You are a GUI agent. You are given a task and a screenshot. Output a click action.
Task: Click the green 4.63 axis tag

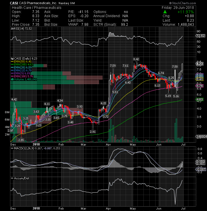coord(200,100)
